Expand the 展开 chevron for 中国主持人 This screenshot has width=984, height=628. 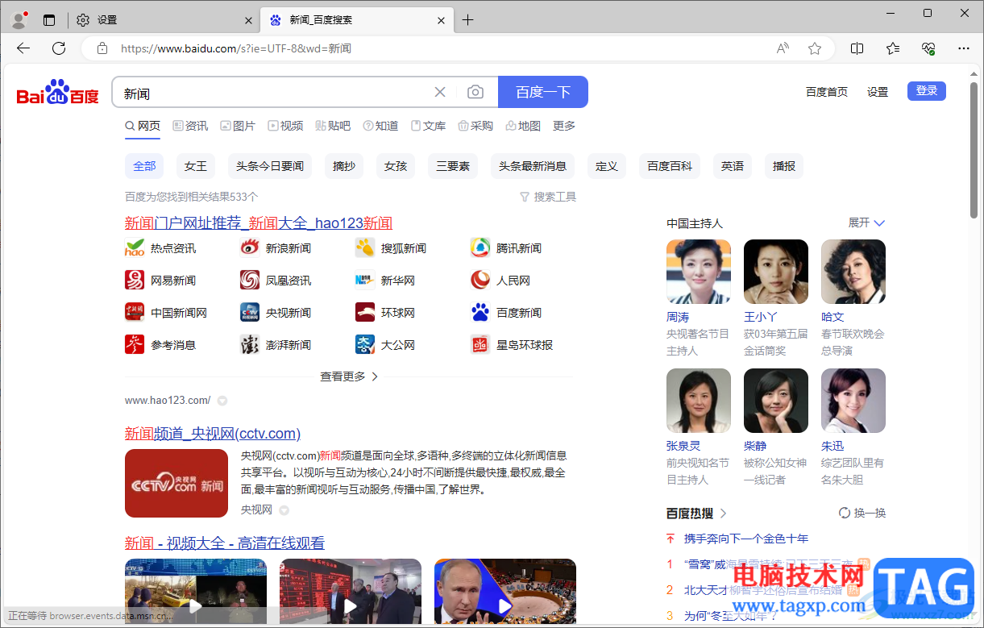(879, 223)
